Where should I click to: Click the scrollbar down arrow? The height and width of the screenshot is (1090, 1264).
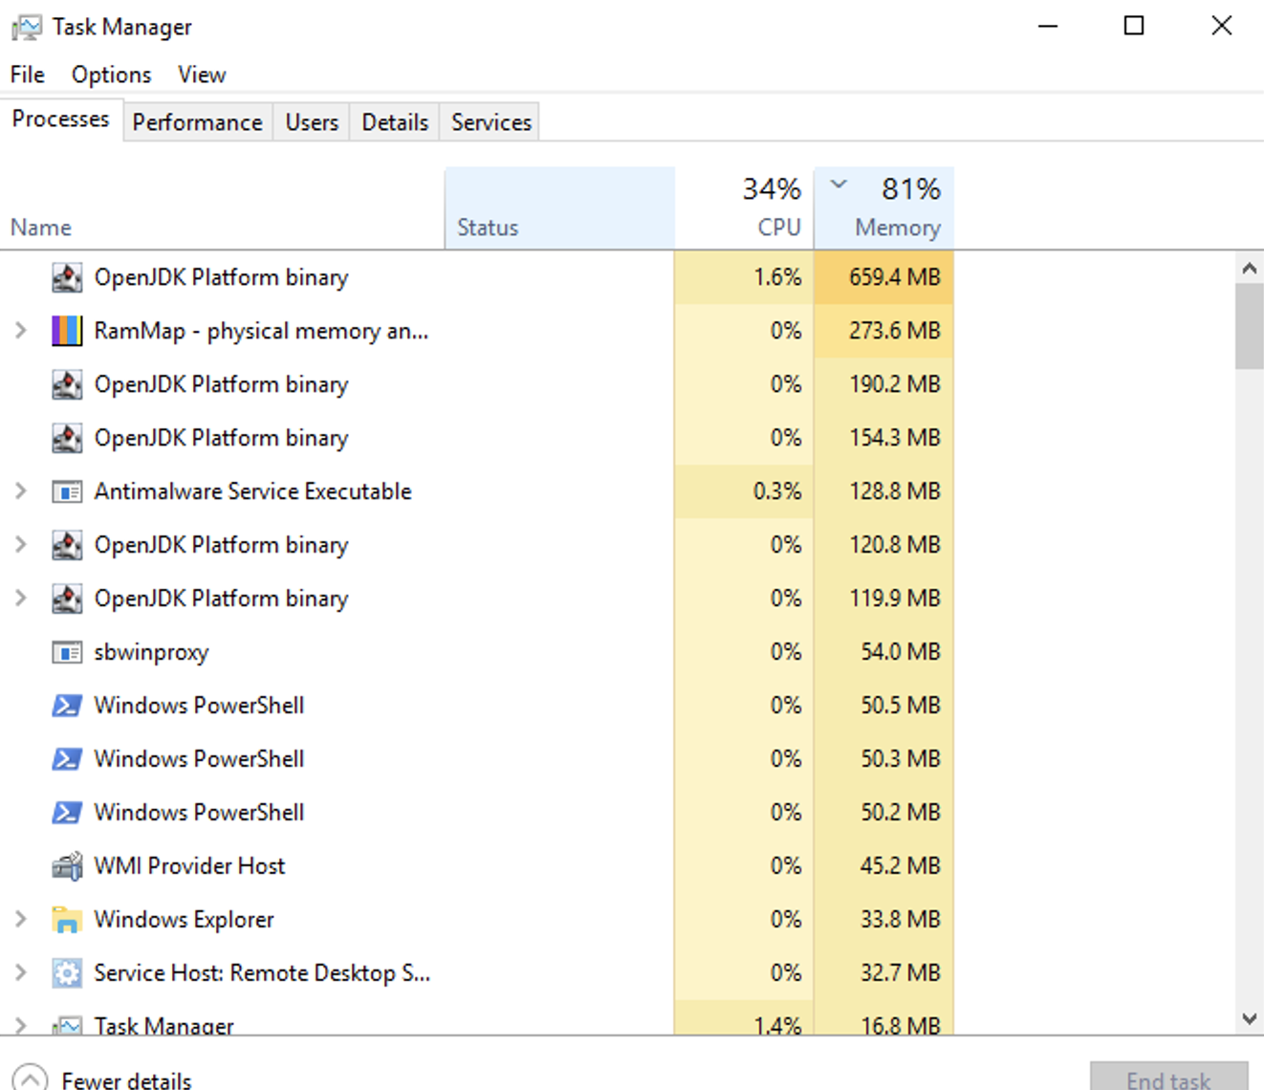tap(1249, 1018)
